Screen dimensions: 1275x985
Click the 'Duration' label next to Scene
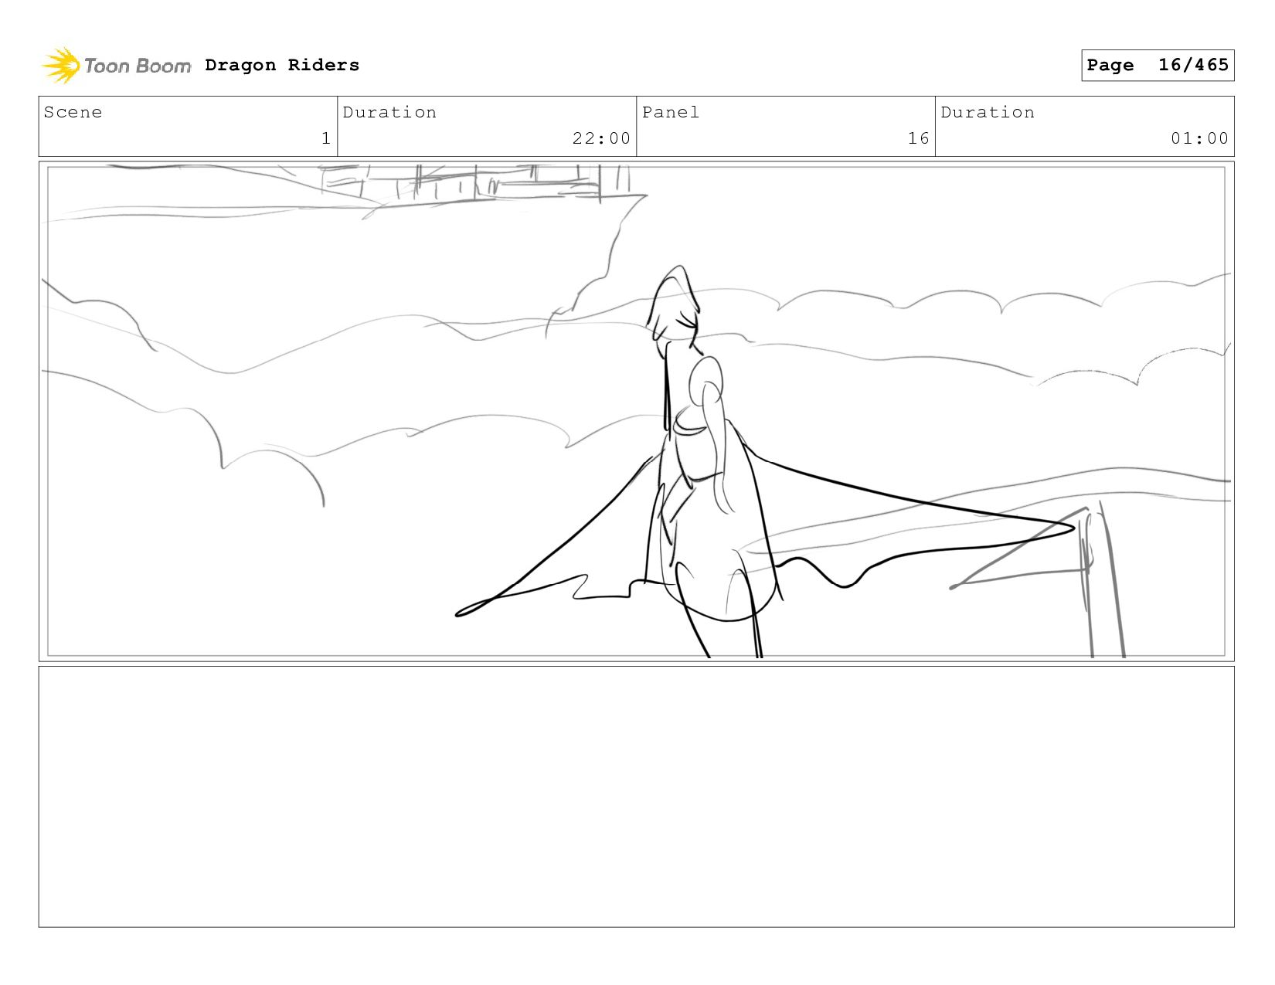pos(389,112)
